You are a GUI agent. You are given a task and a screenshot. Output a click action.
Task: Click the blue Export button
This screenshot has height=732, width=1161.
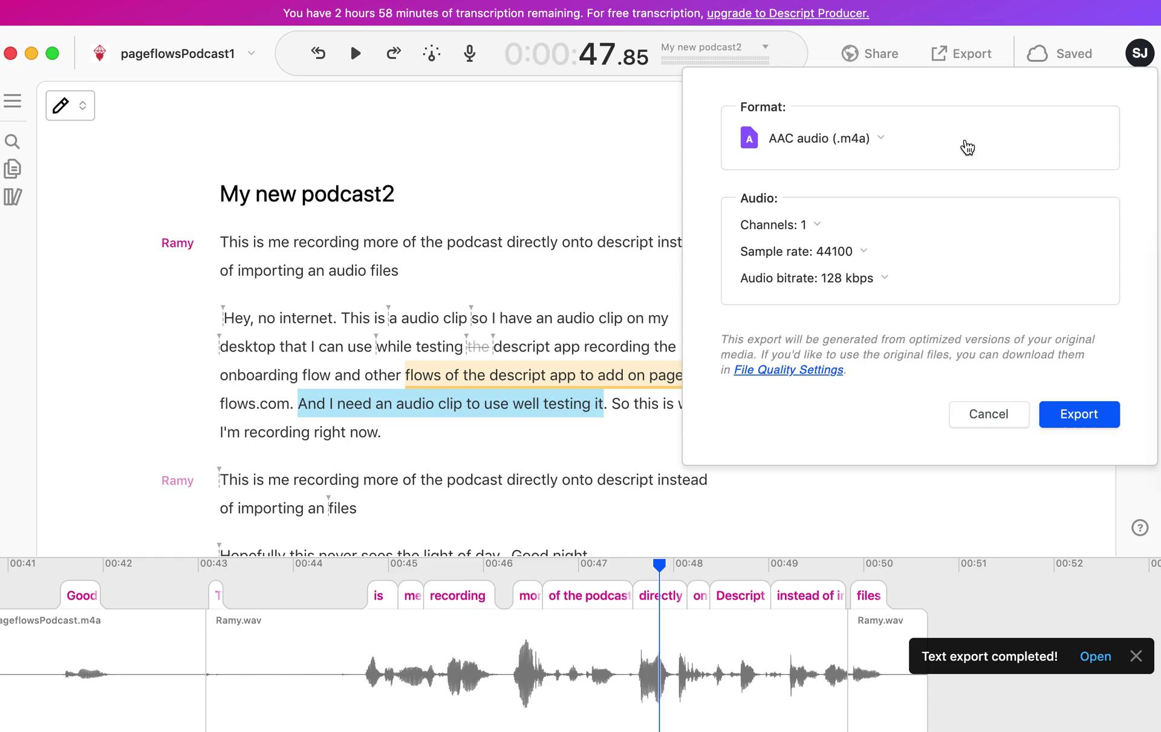[x=1079, y=413]
